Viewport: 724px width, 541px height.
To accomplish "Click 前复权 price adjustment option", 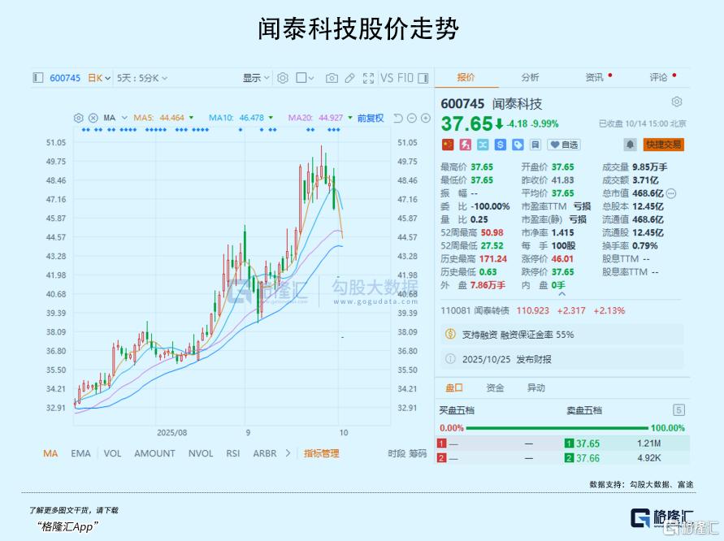I will 371,118.
